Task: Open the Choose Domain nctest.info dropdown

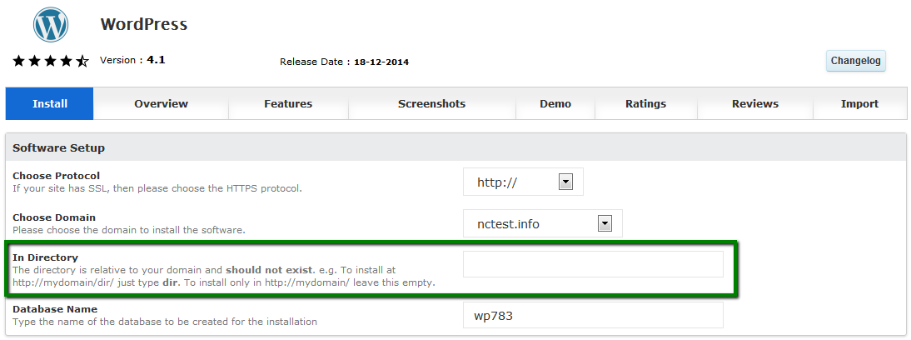Action: click(543, 223)
